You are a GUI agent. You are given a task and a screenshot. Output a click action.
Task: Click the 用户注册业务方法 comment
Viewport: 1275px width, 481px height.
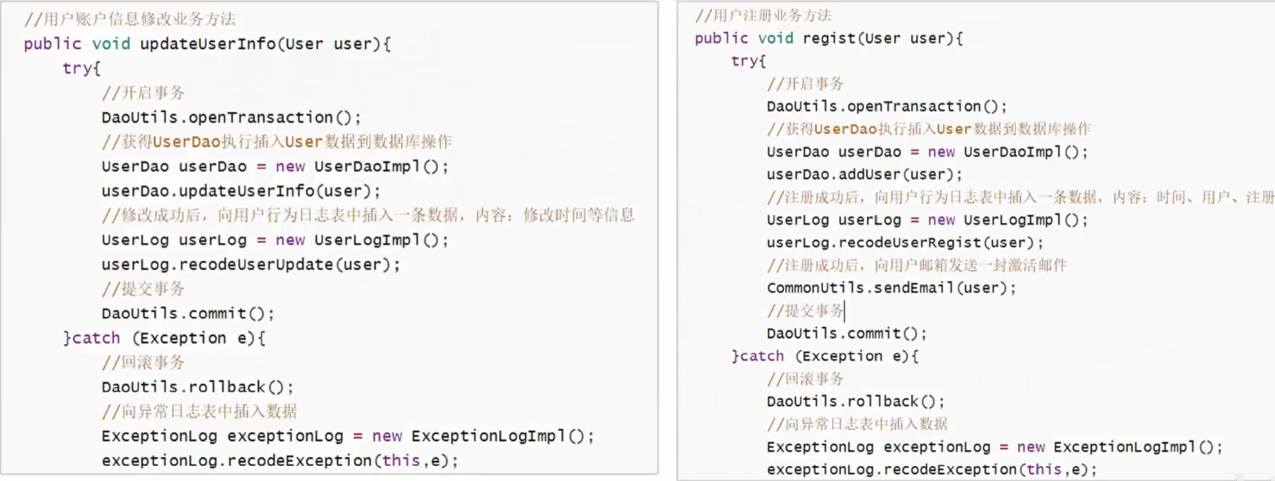pos(763,15)
